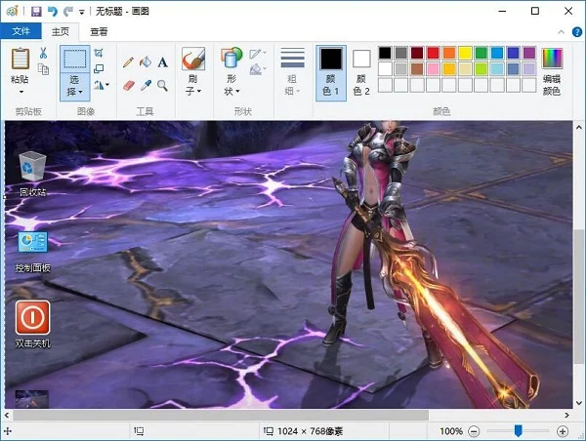
Task: Click the Crop icon in Image group
Action: click(x=99, y=53)
